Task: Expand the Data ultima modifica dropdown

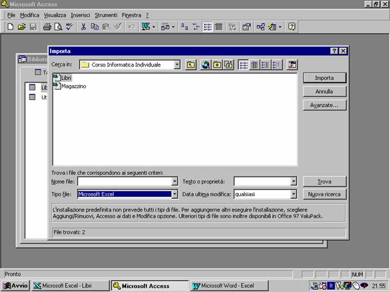Action: [293, 194]
